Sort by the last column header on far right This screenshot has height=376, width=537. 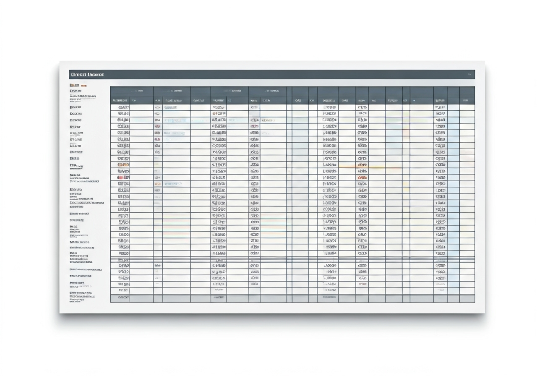pos(465,101)
